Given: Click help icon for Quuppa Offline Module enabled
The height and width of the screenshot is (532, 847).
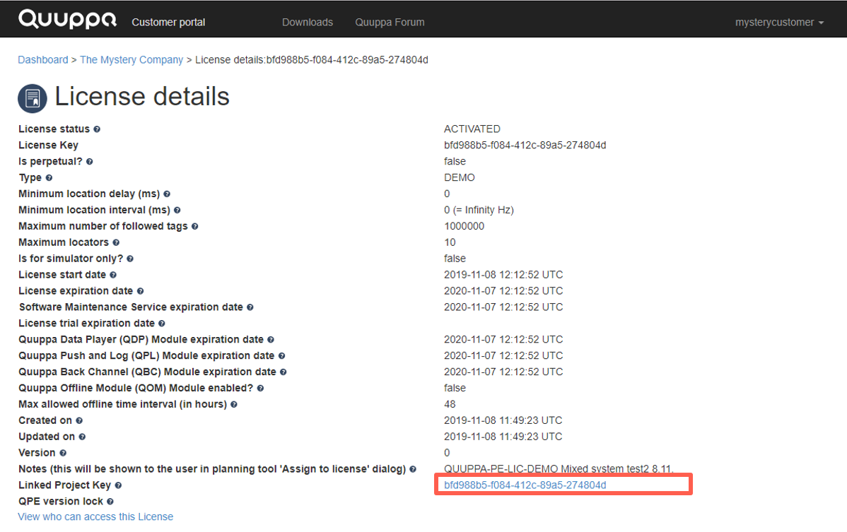Looking at the screenshot, I should click(260, 389).
